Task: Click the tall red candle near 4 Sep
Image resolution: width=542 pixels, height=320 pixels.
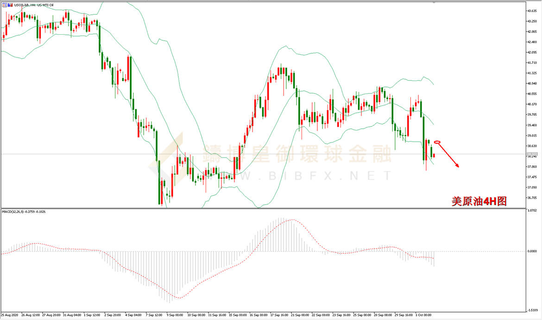Action: [x=128, y=68]
